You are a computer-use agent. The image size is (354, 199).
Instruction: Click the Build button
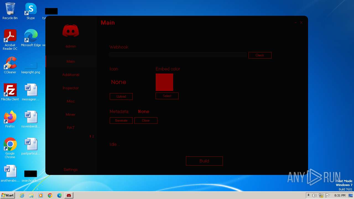tap(204, 161)
